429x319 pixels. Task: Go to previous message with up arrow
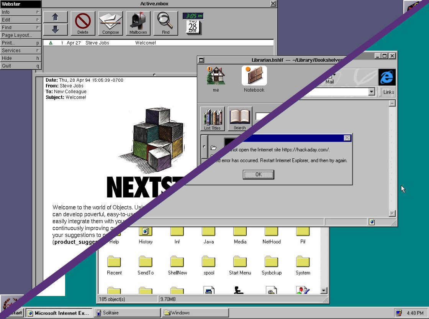pyautogui.click(x=55, y=17)
